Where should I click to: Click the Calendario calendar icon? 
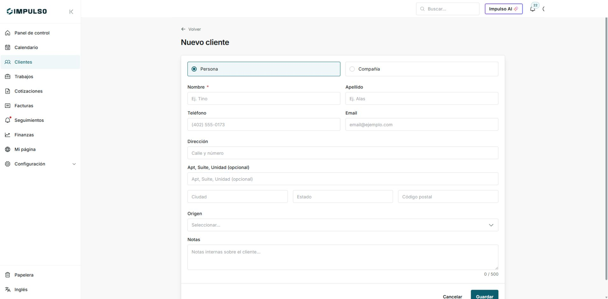coord(8,47)
